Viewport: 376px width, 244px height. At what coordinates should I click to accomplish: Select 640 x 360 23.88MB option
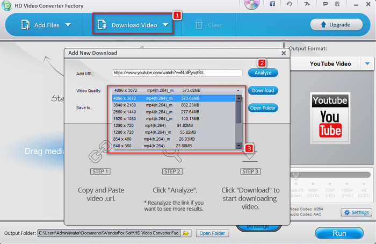point(173,146)
